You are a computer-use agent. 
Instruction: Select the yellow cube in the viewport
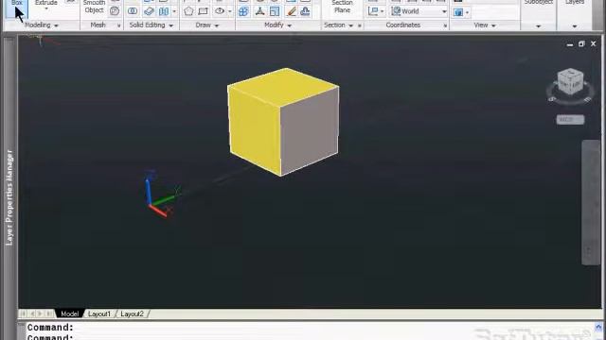283,122
